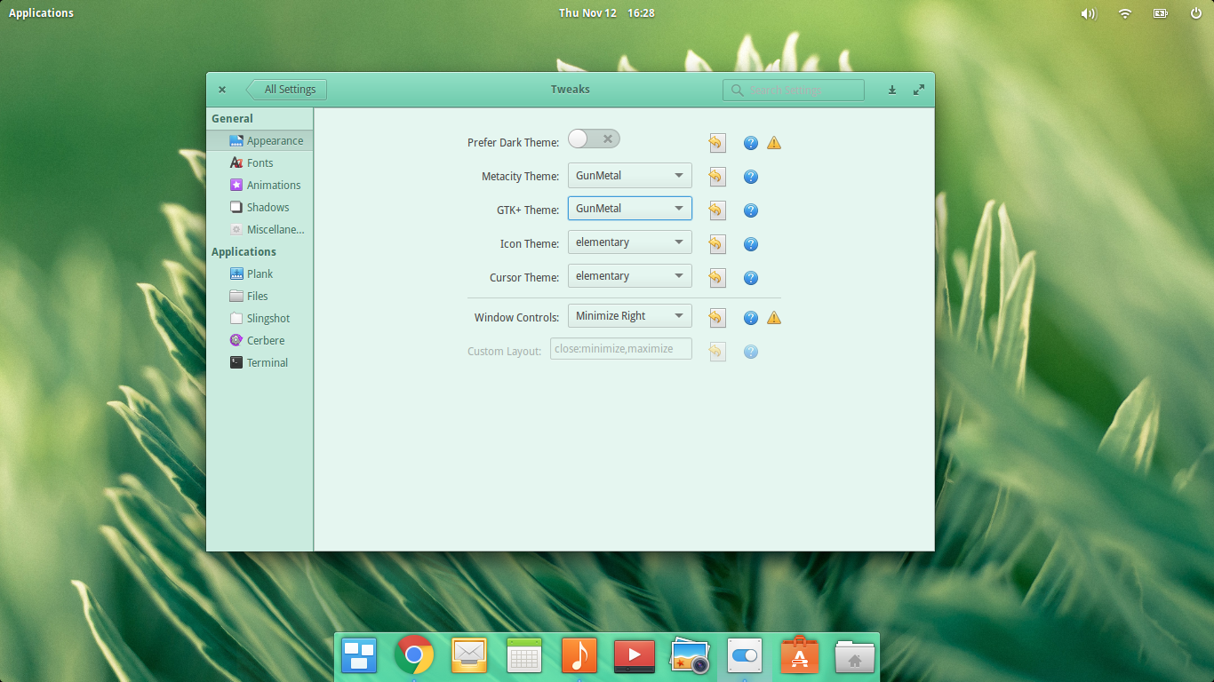Revert Metacity Theme to default

click(x=717, y=176)
